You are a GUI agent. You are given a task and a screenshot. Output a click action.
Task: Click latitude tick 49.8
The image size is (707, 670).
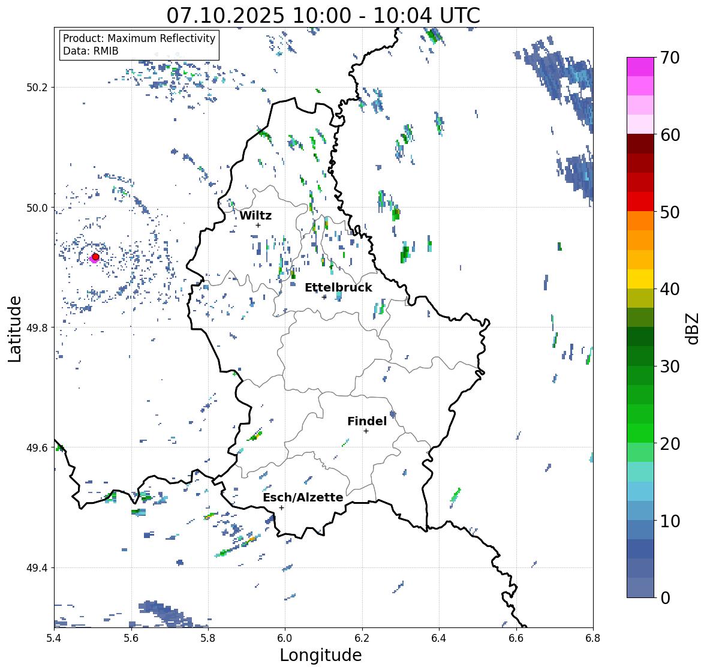click(37, 328)
